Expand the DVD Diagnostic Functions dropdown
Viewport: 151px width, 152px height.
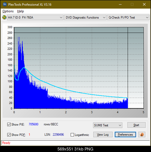(x=85, y=17)
